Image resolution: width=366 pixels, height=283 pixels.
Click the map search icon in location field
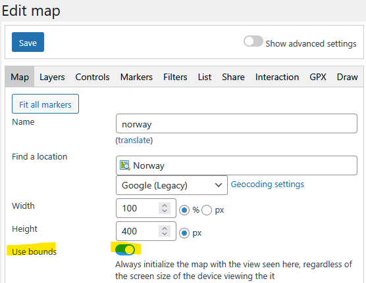tap(125, 165)
